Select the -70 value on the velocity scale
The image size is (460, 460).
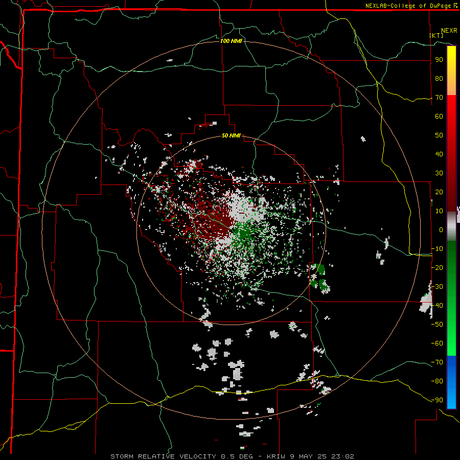coord(437,362)
